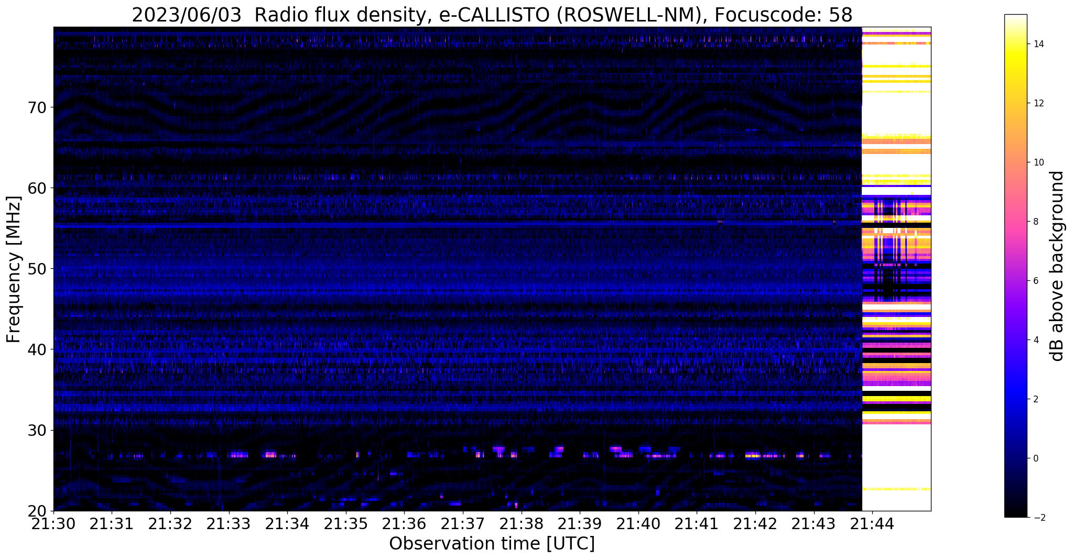Click the 21:35 time tick label

[x=345, y=523]
